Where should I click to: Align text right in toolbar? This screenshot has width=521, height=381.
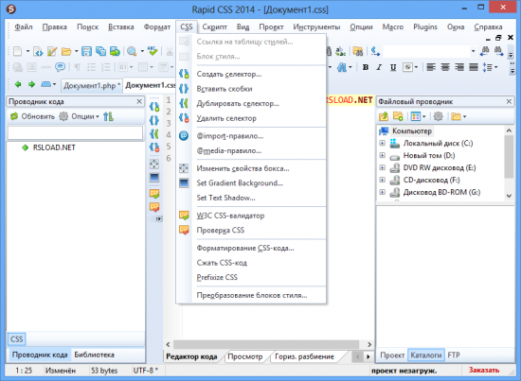pos(459,67)
